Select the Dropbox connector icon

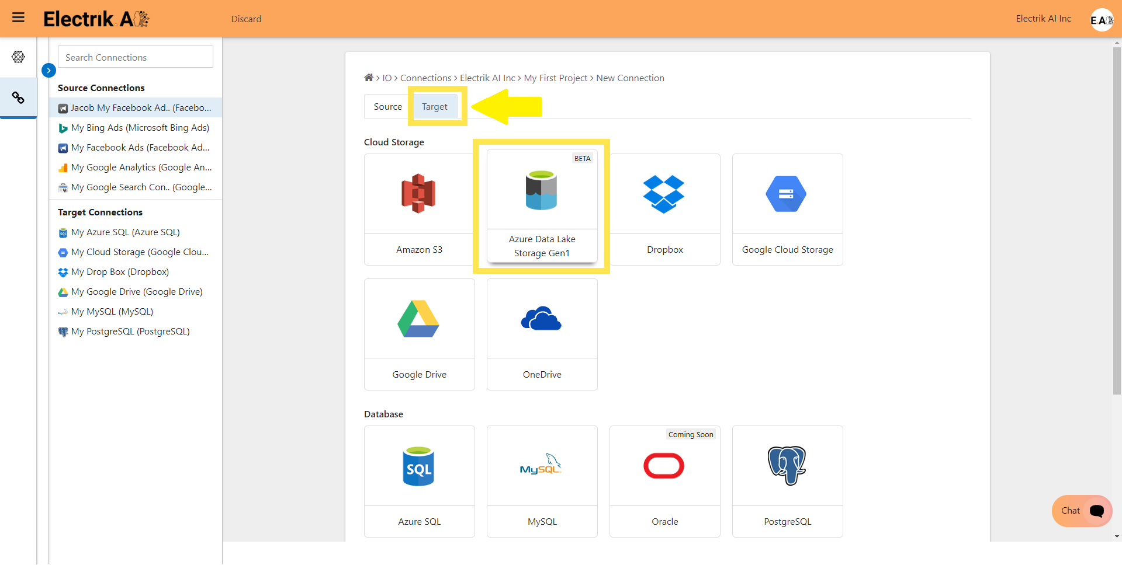664,194
